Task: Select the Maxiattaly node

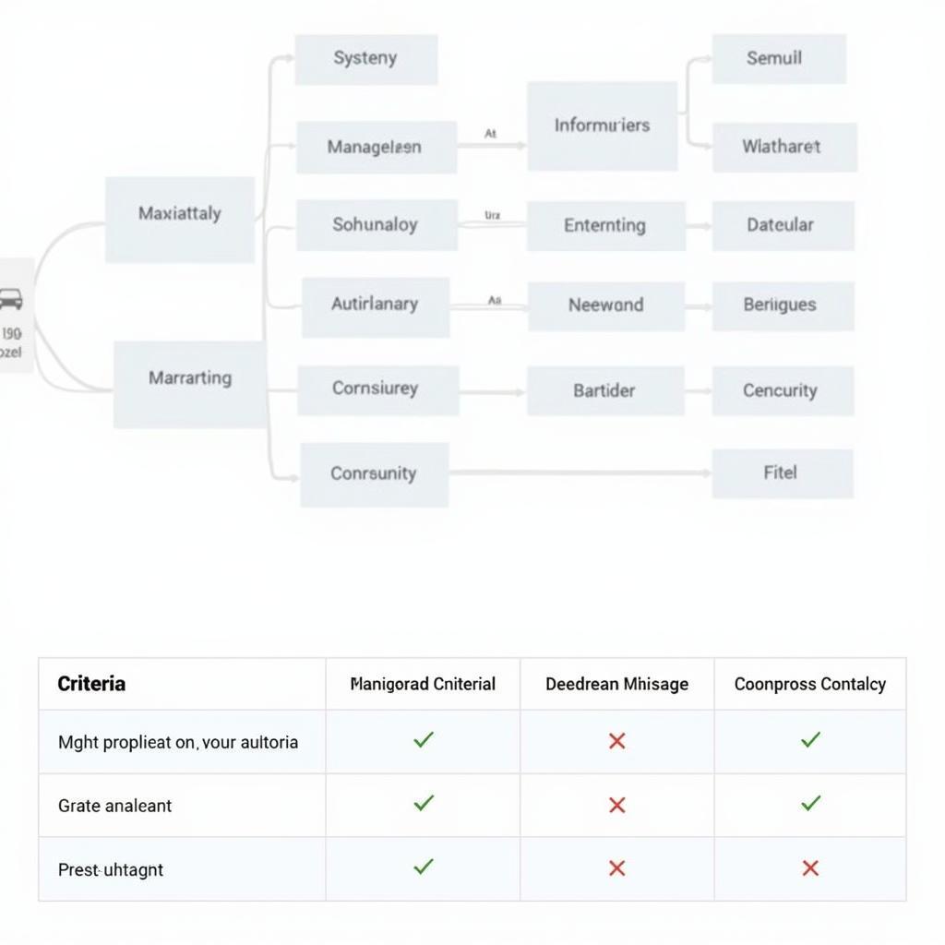Action: click(180, 219)
